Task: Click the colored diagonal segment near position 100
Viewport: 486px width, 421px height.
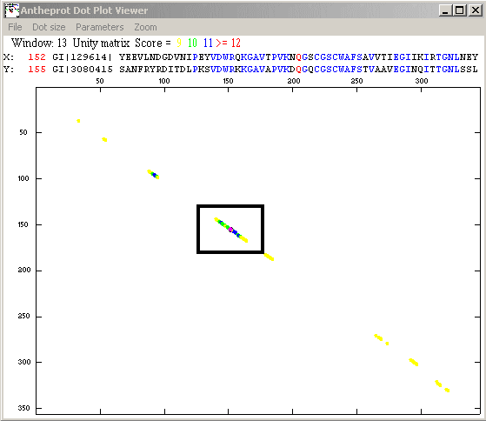Action: pos(153,174)
